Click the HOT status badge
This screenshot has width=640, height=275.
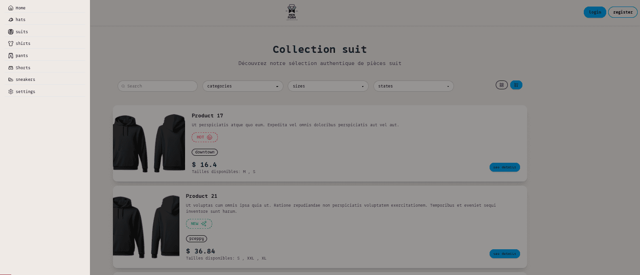(205, 137)
